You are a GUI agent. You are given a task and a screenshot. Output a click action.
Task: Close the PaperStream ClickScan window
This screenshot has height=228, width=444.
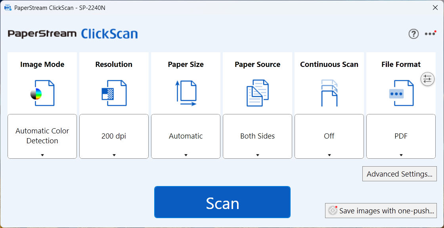tap(435, 8)
